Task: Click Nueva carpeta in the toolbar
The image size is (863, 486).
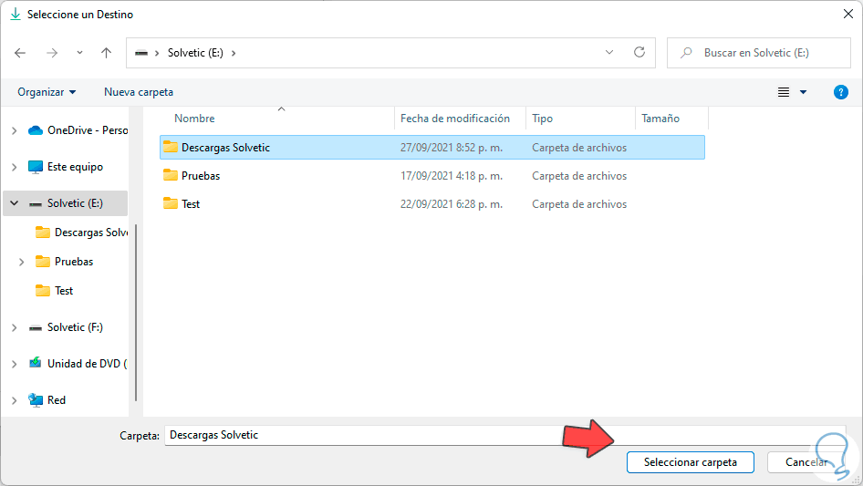Action: pos(139,92)
